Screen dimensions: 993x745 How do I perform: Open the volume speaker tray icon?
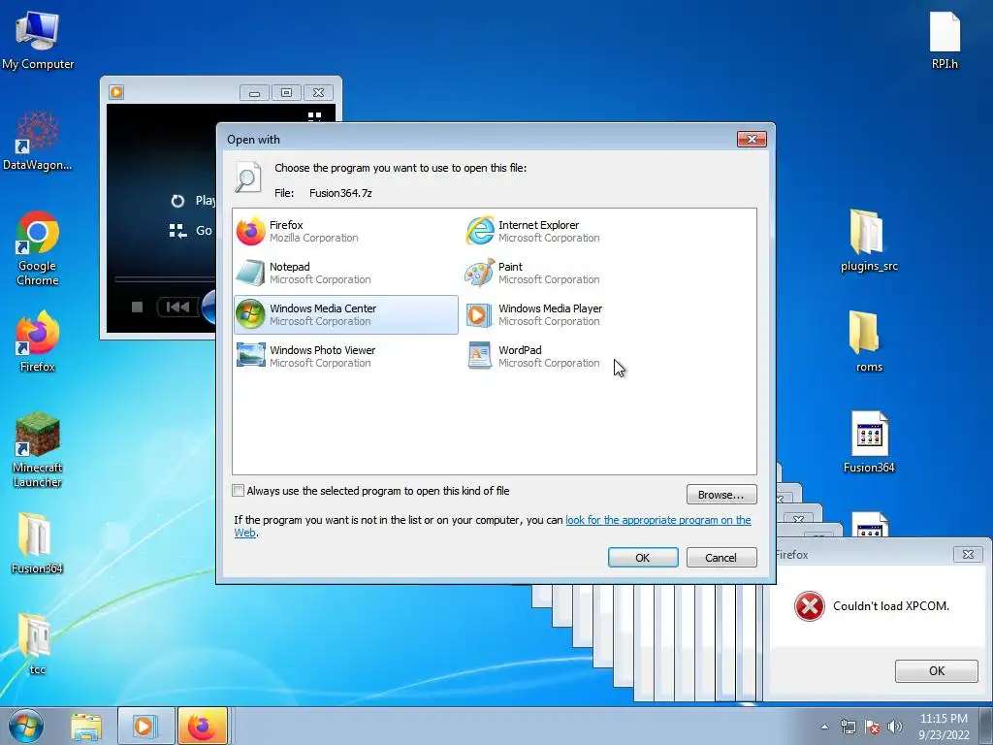click(x=894, y=727)
